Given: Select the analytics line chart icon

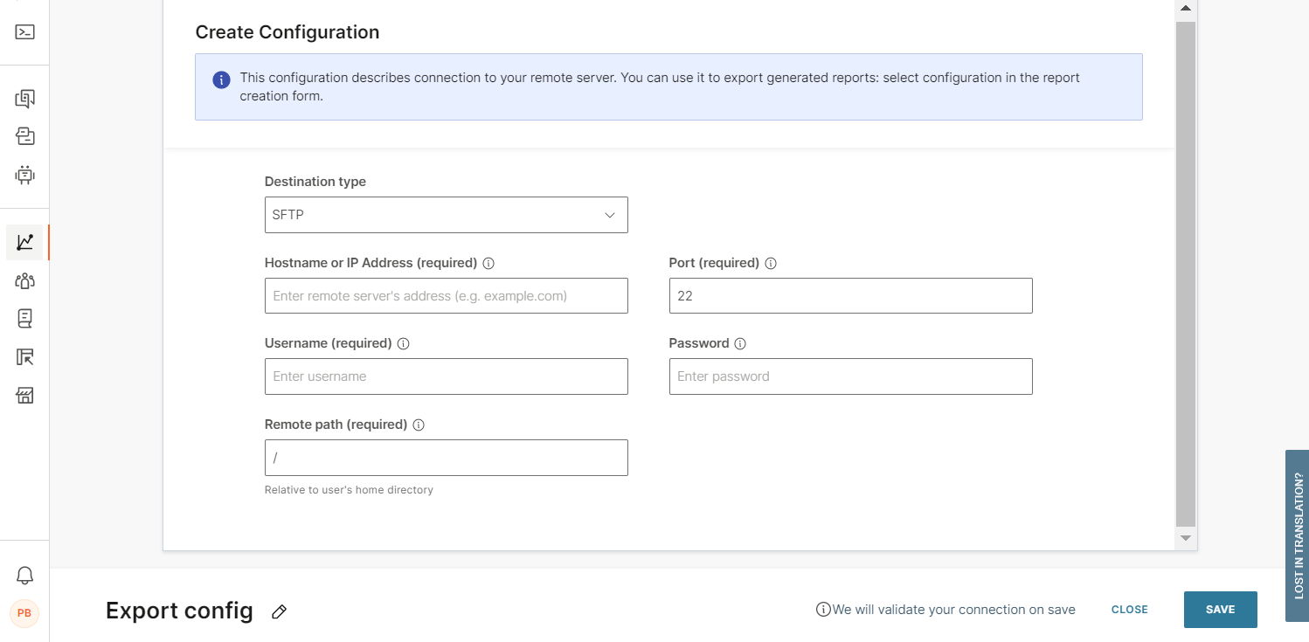Looking at the screenshot, I should [x=24, y=242].
